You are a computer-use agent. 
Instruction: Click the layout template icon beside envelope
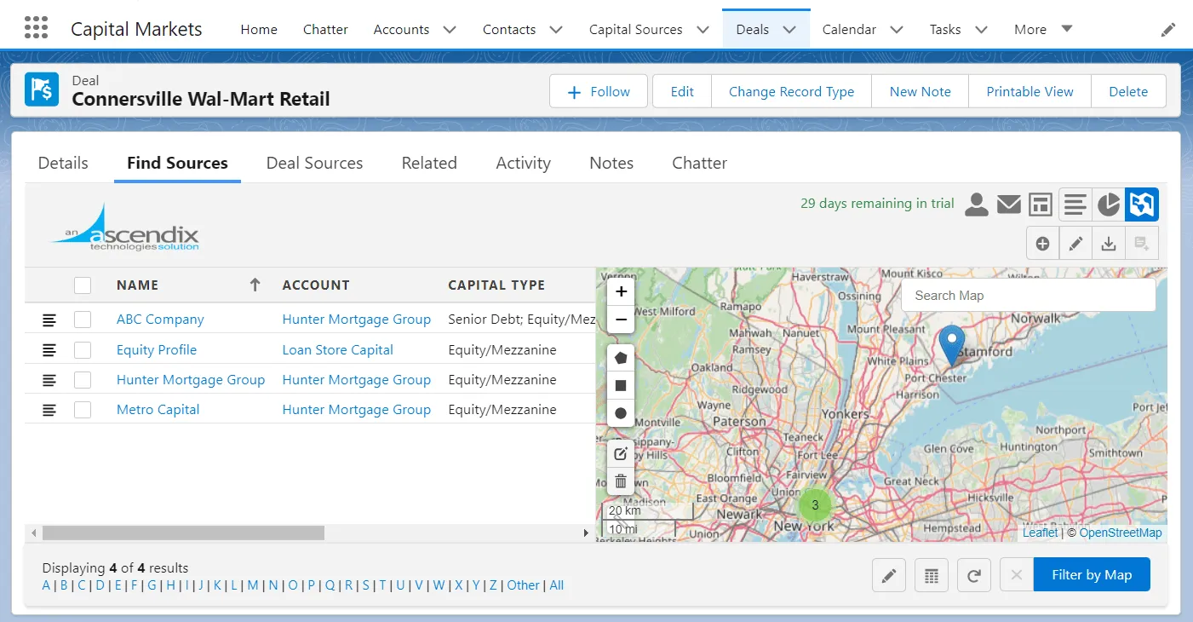[1041, 204]
